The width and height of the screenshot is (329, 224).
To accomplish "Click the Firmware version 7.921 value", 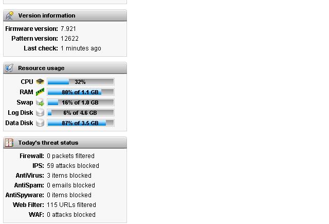I will click(68, 28).
